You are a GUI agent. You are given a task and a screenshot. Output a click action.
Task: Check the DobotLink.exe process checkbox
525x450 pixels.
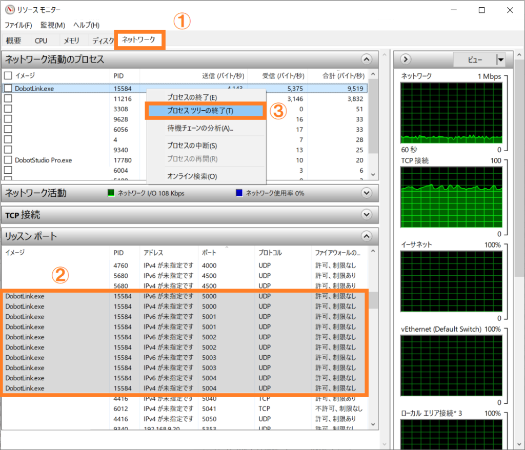(8, 88)
